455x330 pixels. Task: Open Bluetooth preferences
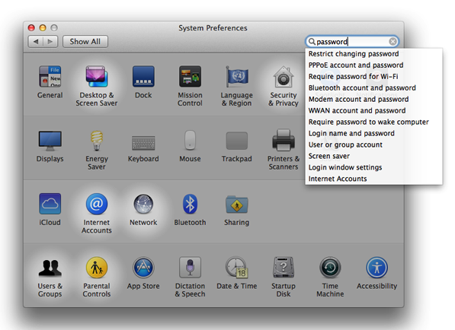[190, 210]
